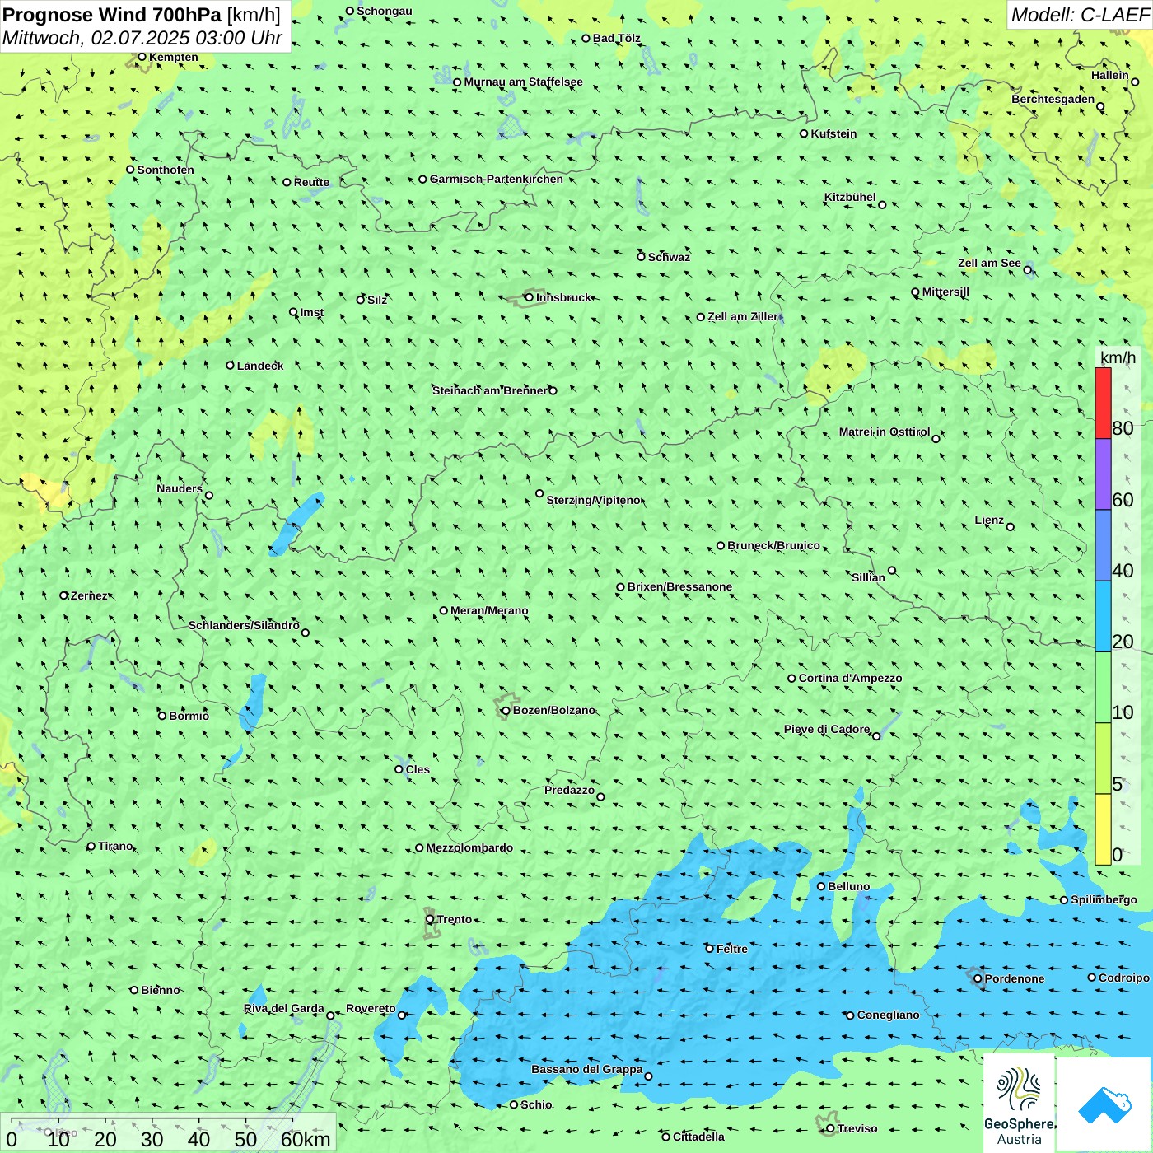Screen dimensions: 1153x1153
Task: Click the Treviso city label
Action: pyautogui.click(x=857, y=1128)
